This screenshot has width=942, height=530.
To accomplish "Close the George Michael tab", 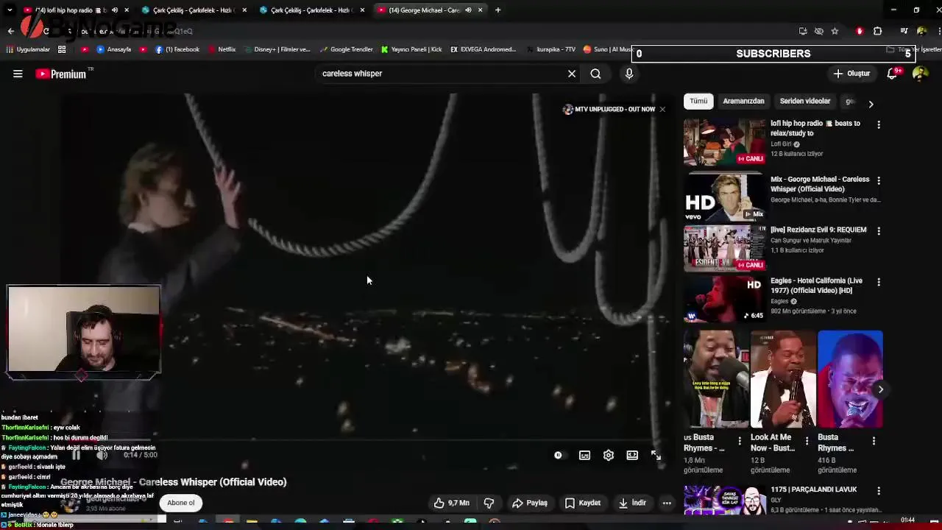I will click(x=480, y=10).
